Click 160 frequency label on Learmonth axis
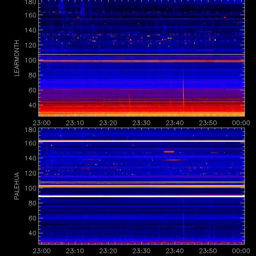Image resolution: width=256 pixels, height=256 pixels. [30, 15]
